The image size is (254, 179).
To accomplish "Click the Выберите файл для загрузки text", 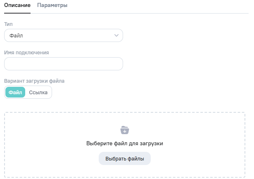I will coord(125,144).
